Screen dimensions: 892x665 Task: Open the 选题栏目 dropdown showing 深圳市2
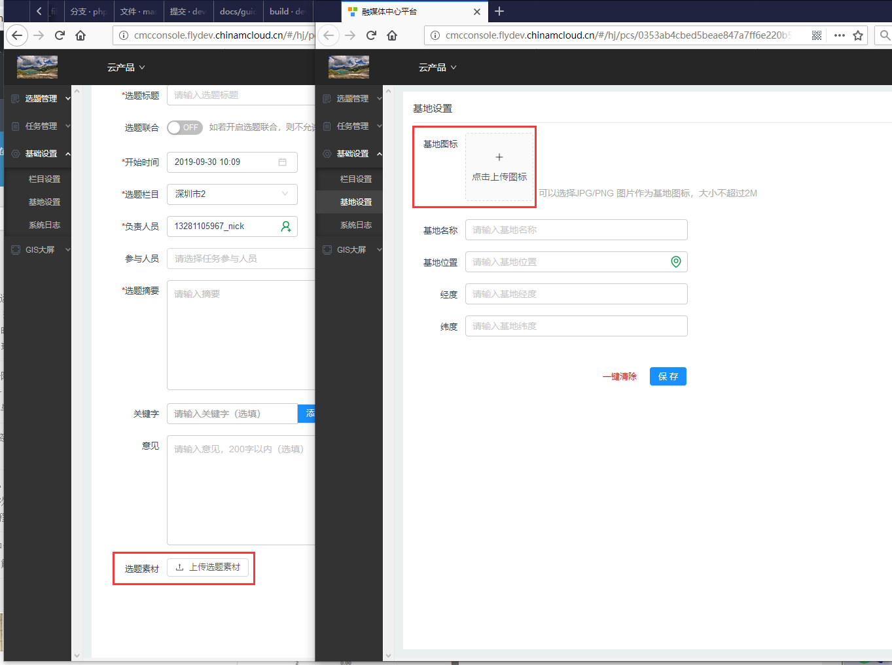coord(232,194)
